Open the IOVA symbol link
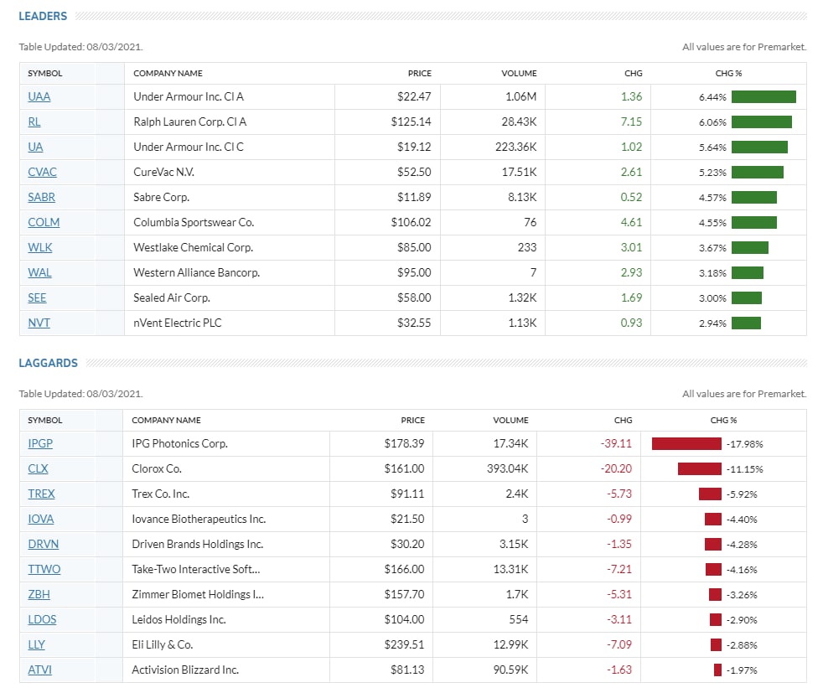Image resolution: width=823 pixels, height=693 pixels. click(40, 520)
